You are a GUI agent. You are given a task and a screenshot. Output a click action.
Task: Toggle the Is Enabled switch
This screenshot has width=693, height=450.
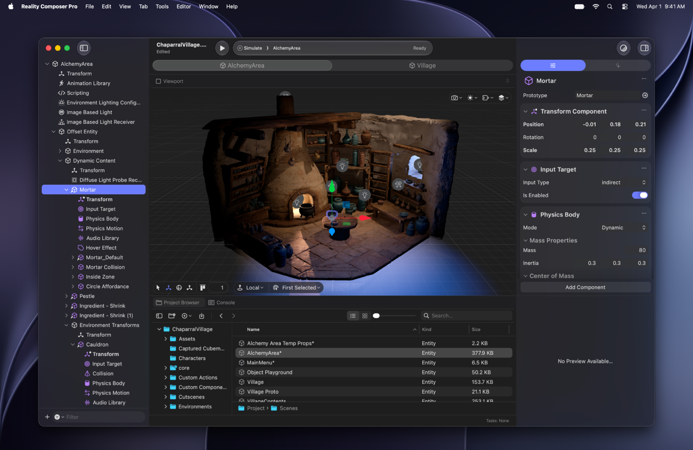[x=640, y=195]
